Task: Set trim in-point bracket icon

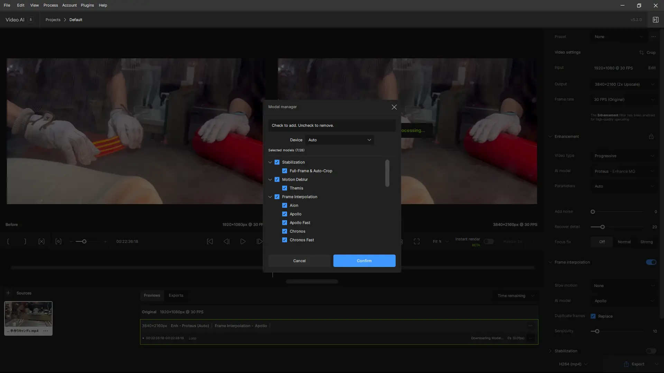Action: coord(8,241)
